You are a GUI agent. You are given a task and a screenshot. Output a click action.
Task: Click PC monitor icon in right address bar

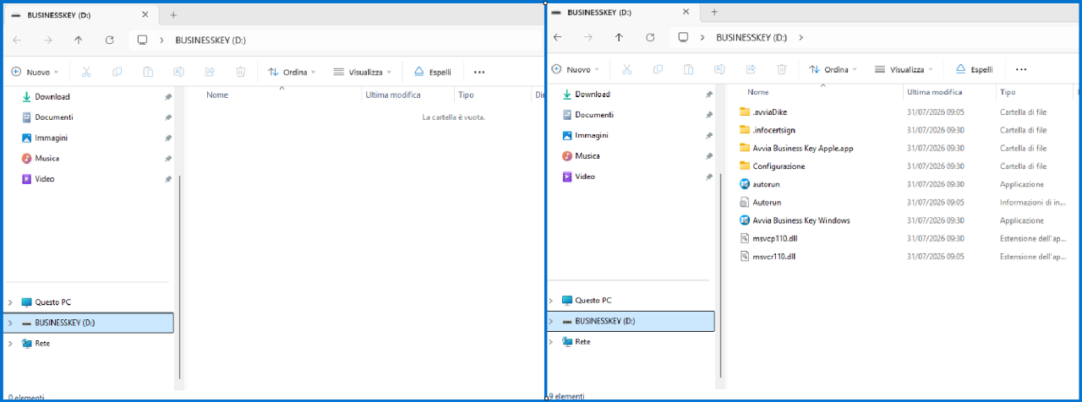point(683,37)
